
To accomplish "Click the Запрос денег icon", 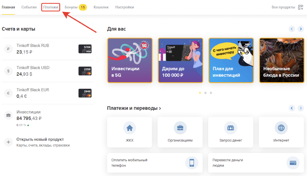I will (231, 128).
